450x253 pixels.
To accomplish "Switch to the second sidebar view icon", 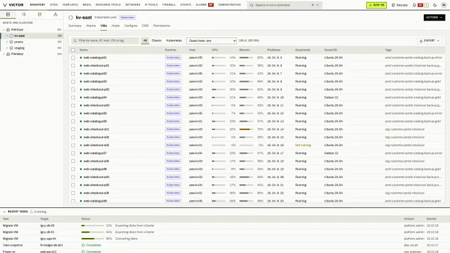I will coord(24,14).
